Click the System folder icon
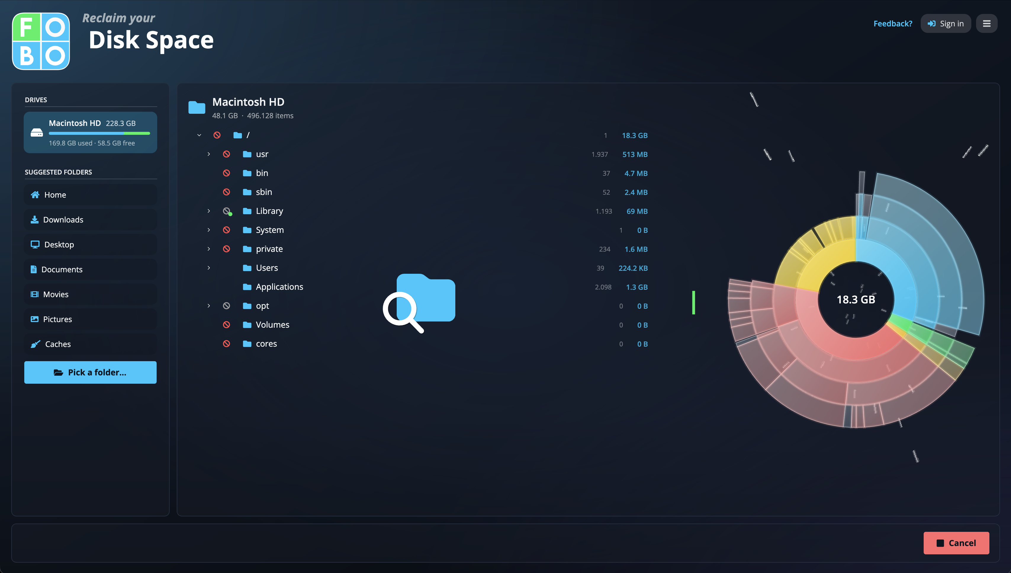The height and width of the screenshot is (573, 1011). 247,230
